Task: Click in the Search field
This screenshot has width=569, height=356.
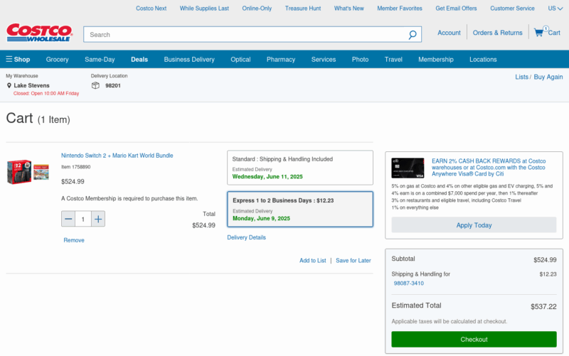Action: [245, 34]
